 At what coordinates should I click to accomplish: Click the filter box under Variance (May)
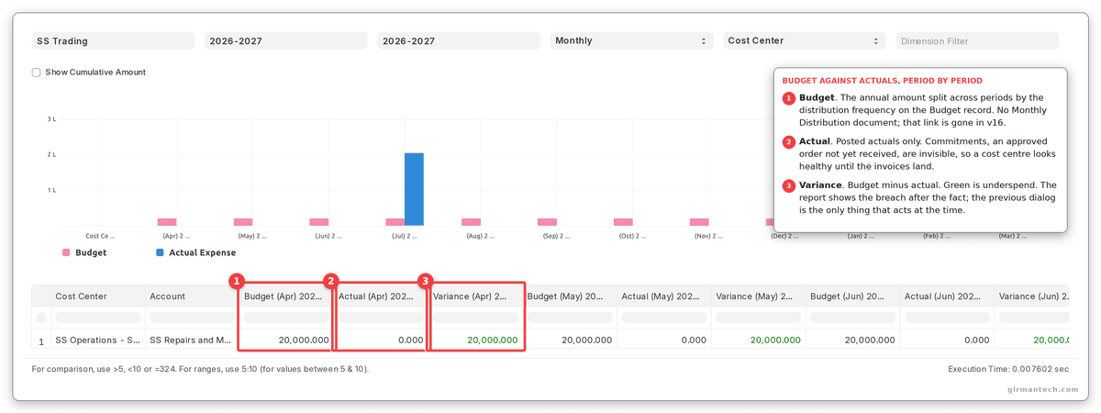coord(759,318)
